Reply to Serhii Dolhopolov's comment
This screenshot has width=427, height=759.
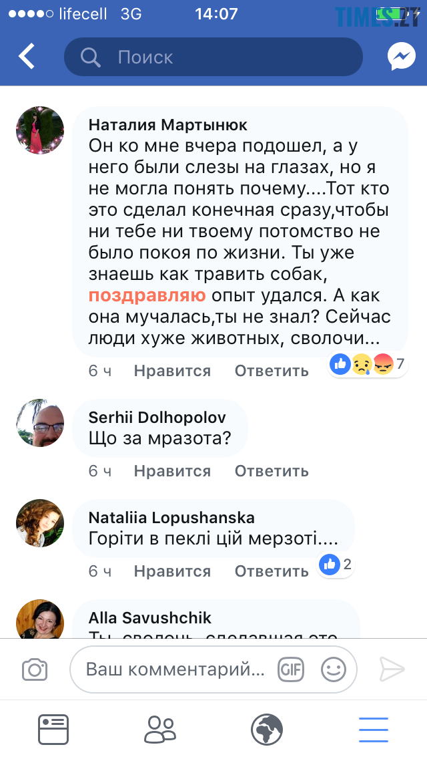(x=272, y=471)
